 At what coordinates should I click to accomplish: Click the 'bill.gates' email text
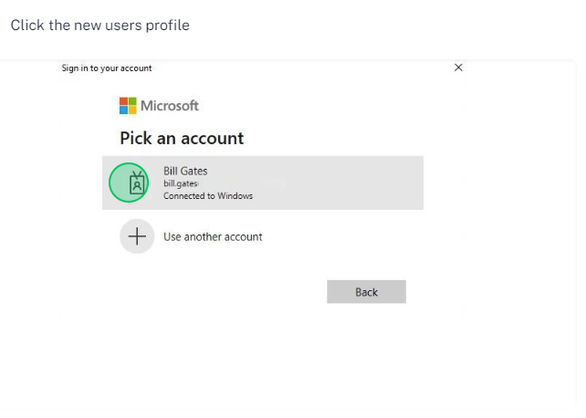click(181, 183)
